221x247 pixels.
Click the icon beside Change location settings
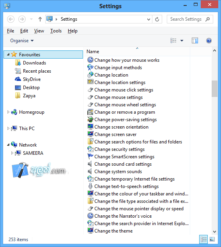tap(90, 82)
